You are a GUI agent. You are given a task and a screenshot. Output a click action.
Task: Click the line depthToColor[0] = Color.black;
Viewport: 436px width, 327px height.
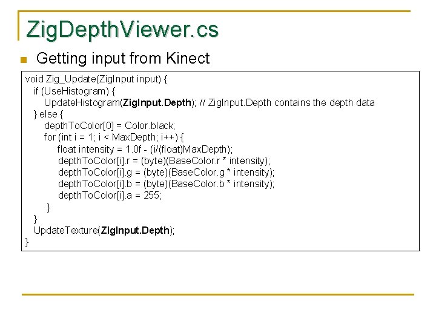point(110,126)
